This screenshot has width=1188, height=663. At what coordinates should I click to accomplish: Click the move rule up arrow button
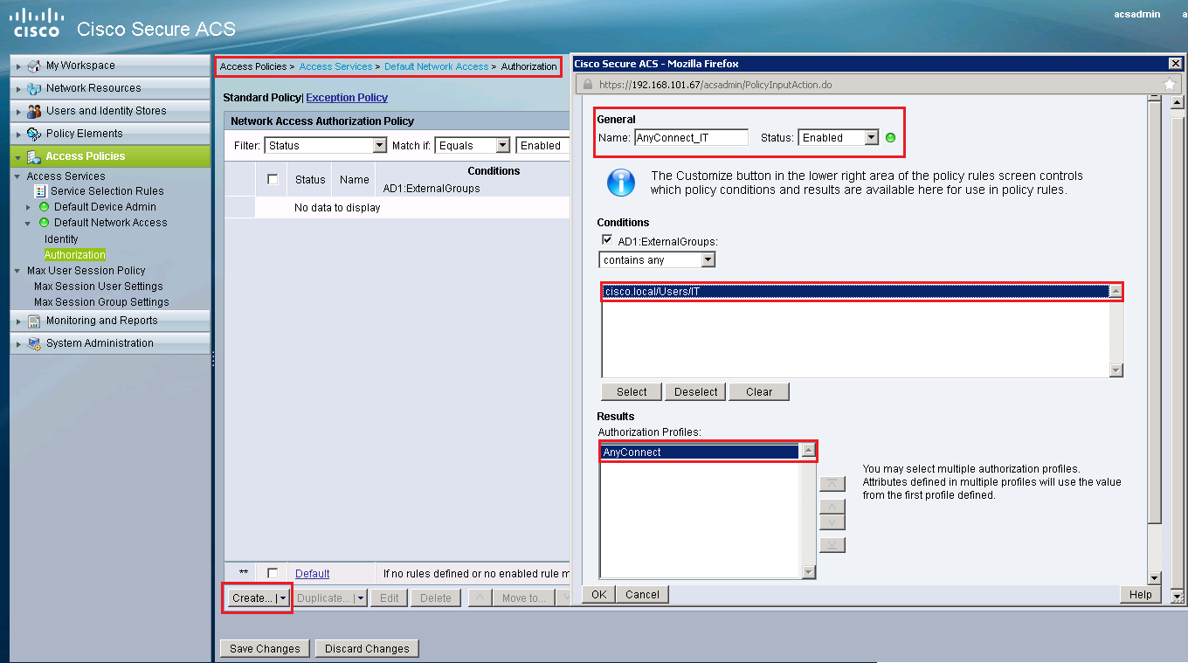[480, 598]
